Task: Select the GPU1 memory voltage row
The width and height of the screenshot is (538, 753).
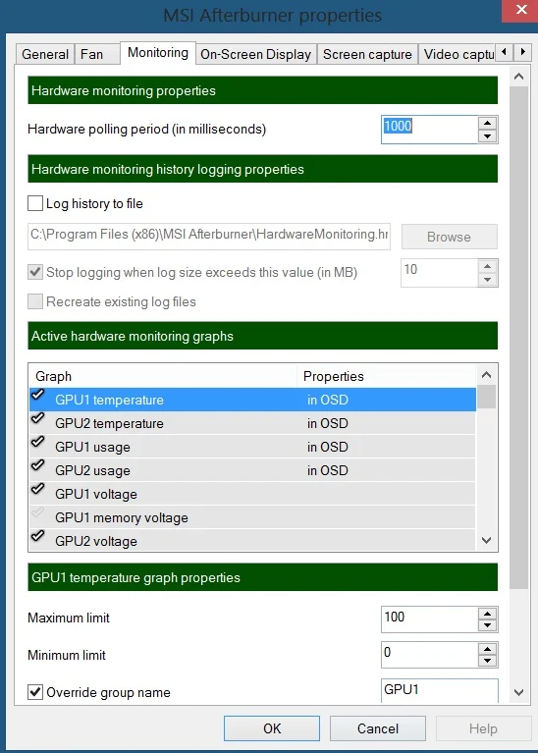Action: pyautogui.click(x=252, y=517)
